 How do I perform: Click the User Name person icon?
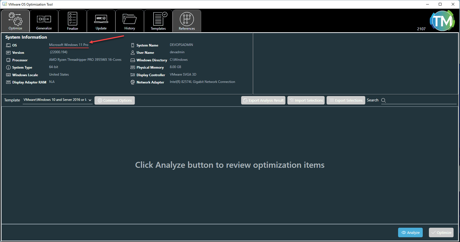coord(133,53)
